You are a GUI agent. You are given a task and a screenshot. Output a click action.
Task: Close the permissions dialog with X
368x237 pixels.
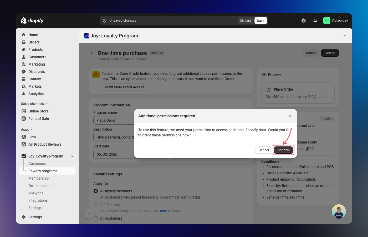click(x=290, y=116)
